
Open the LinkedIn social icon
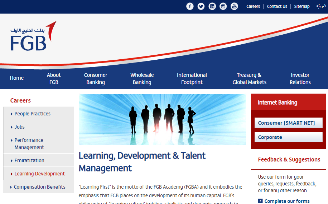click(x=212, y=6)
